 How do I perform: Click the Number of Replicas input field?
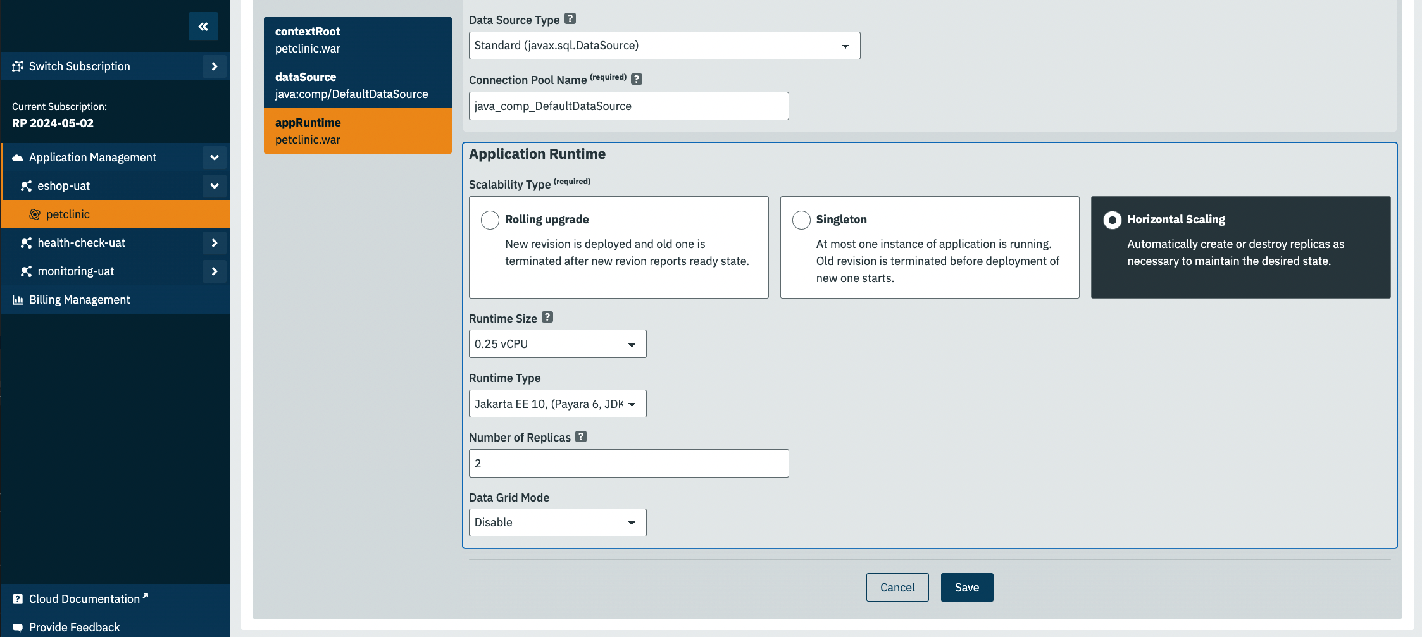[628, 464]
